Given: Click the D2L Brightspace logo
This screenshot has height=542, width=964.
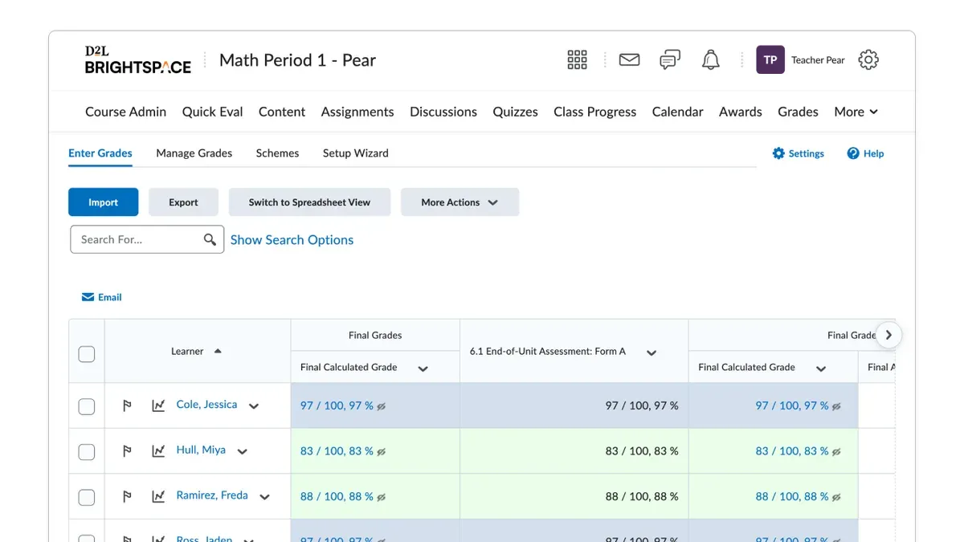Looking at the screenshot, I should pos(138,60).
